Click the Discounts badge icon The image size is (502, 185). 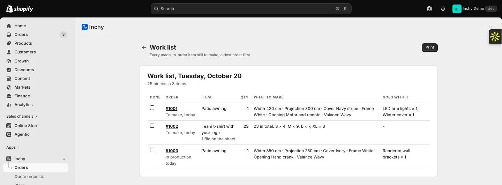[x=9, y=70]
